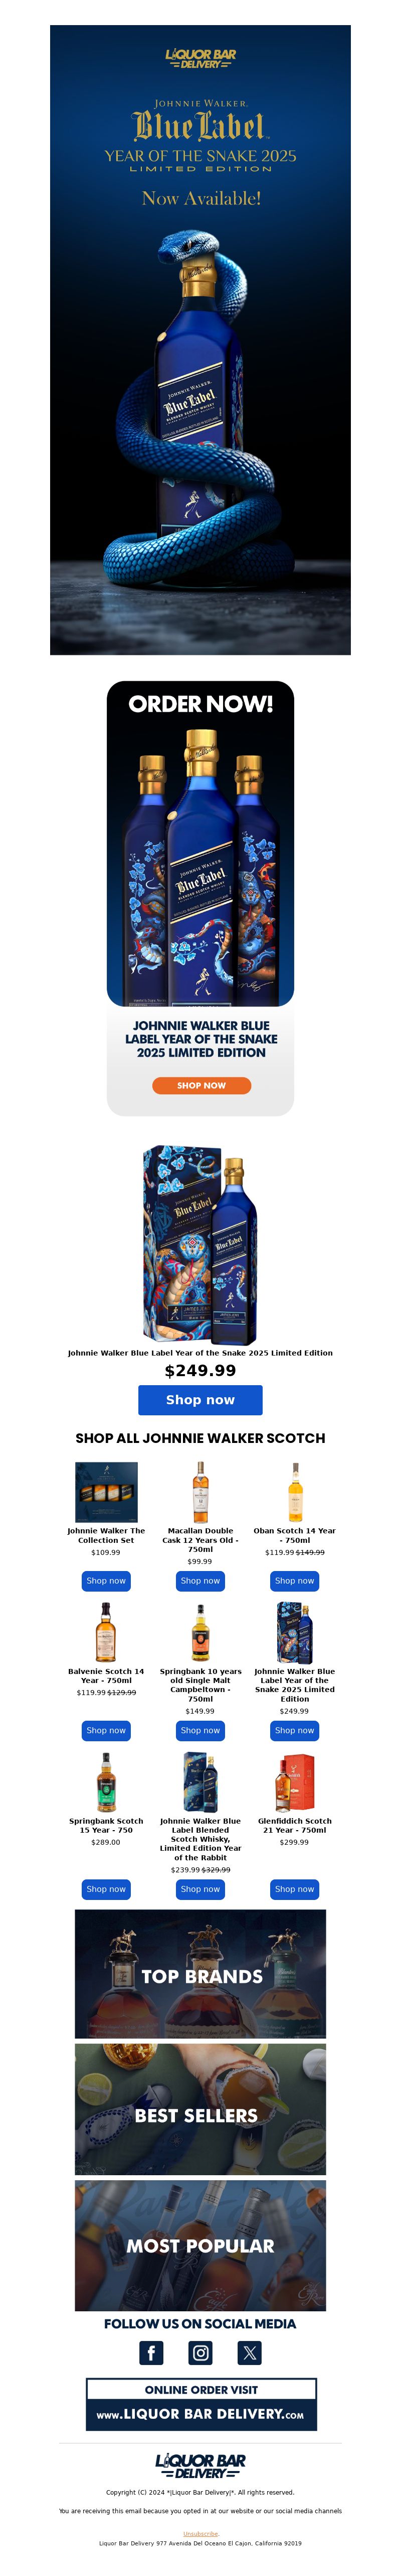Image resolution: width=401 pixels, height=2576 pixels.
Task: Visit www.LIQUOR BAR DELIVERY.com banner
Action: [x=200, y=2404]
